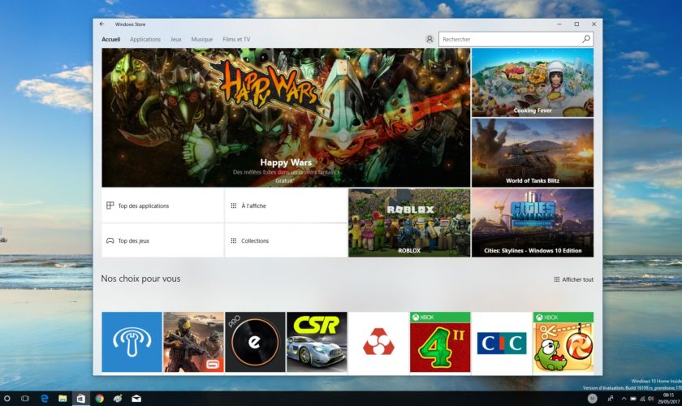Launch Microsoft Edge from taskbar
Viewport: 682px width, 406px height.
44,398
